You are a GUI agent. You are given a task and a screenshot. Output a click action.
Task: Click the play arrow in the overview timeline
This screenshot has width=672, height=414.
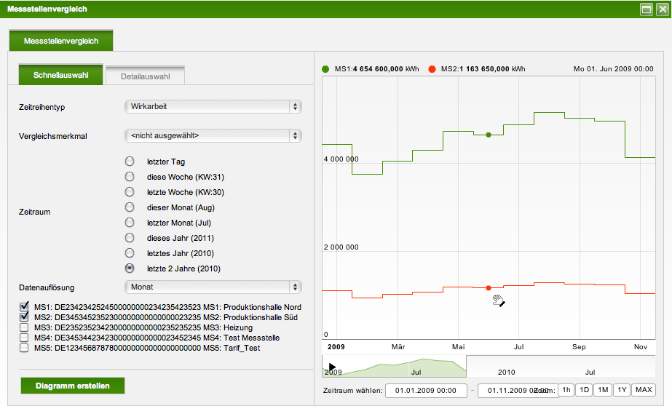(332, 367)
